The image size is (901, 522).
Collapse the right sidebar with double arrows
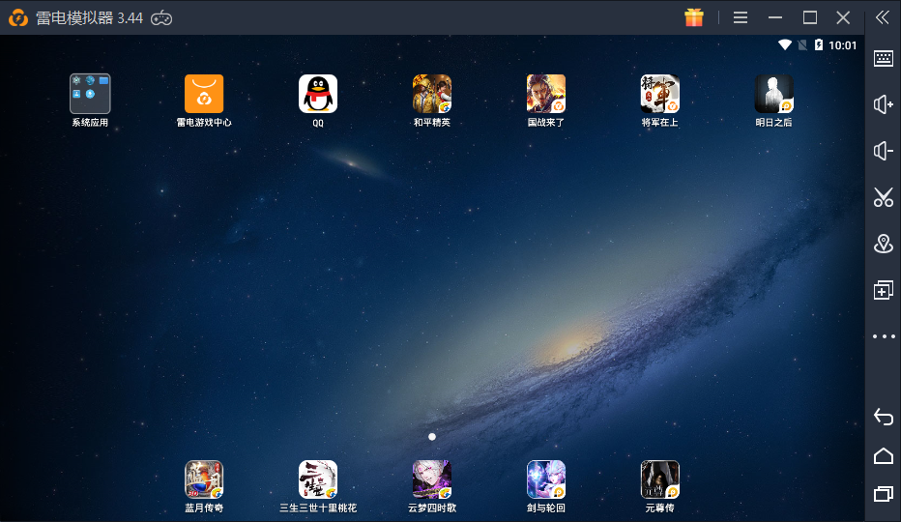coord(883,17)
